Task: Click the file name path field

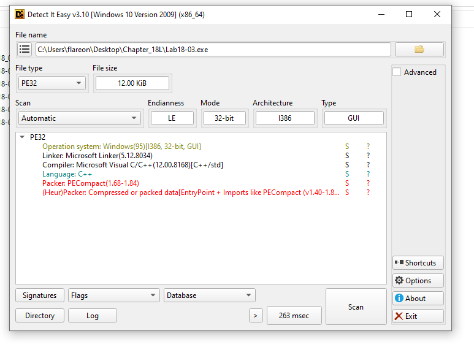Action: (213, 49)
